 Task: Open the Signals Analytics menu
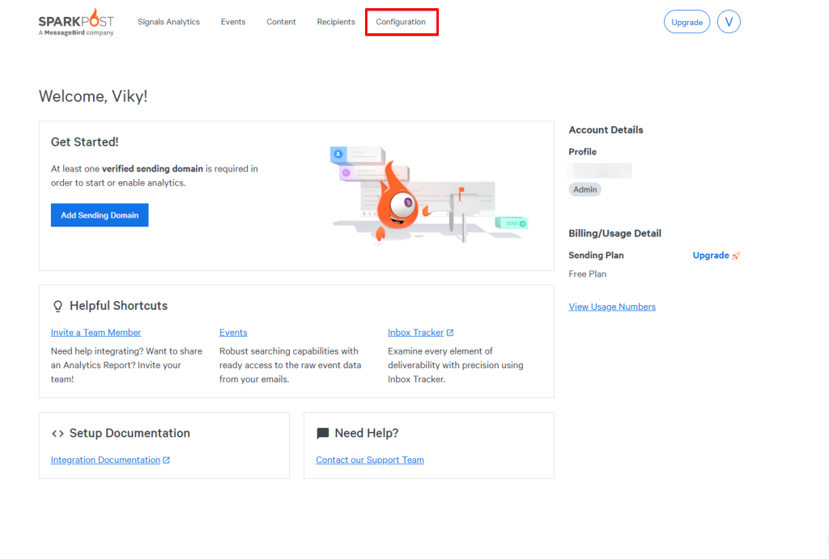click(168, 22)
